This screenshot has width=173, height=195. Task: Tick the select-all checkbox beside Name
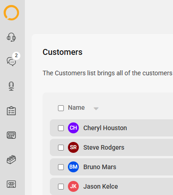coord(61,108)
